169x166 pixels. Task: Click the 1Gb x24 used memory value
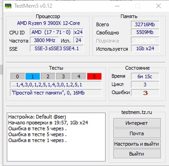(145, 48)
